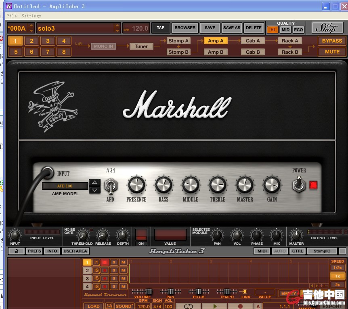Viewport: 348px width, 309px height.
Task: Click the A button beside record
Action: coord(258,306)
